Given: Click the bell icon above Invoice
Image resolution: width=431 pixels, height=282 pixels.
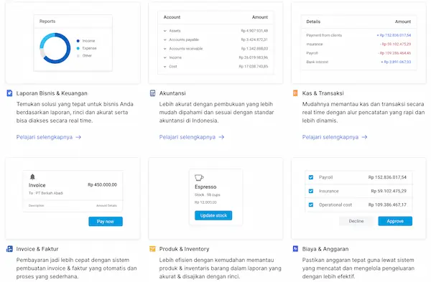Looking at the screenshot, I should click(32, 177).
